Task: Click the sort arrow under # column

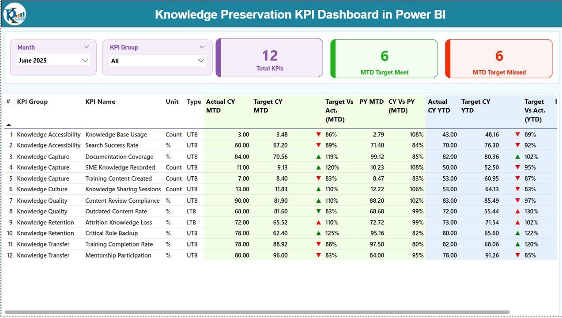Action: tap(8, 125)
